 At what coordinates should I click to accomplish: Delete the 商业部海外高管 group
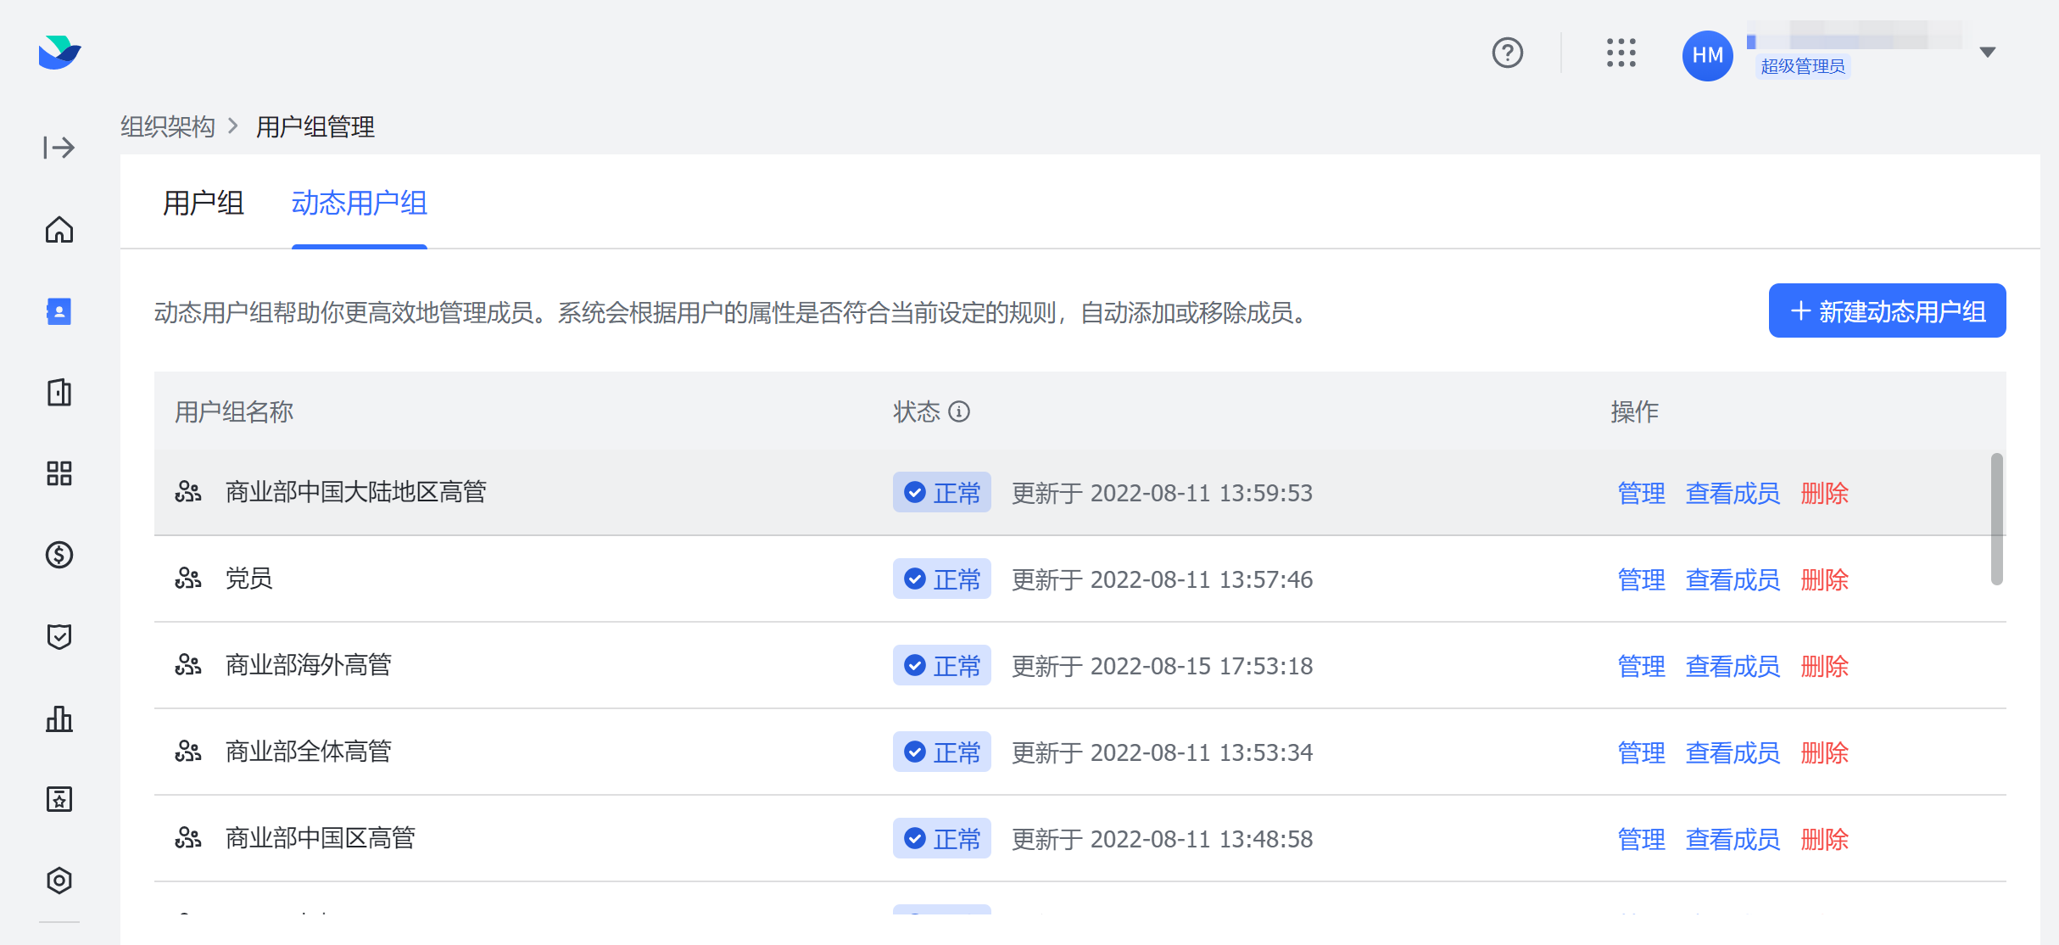pos(1824,666)
